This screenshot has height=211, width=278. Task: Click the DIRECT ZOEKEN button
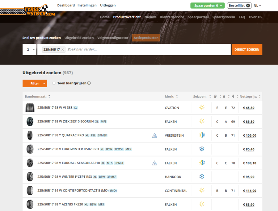point(247,50)
